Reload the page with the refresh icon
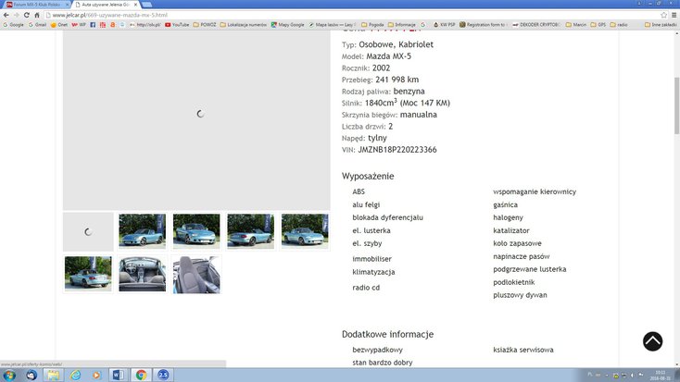Viewport: 680px width, 382px height. click(x=27, y=15)
